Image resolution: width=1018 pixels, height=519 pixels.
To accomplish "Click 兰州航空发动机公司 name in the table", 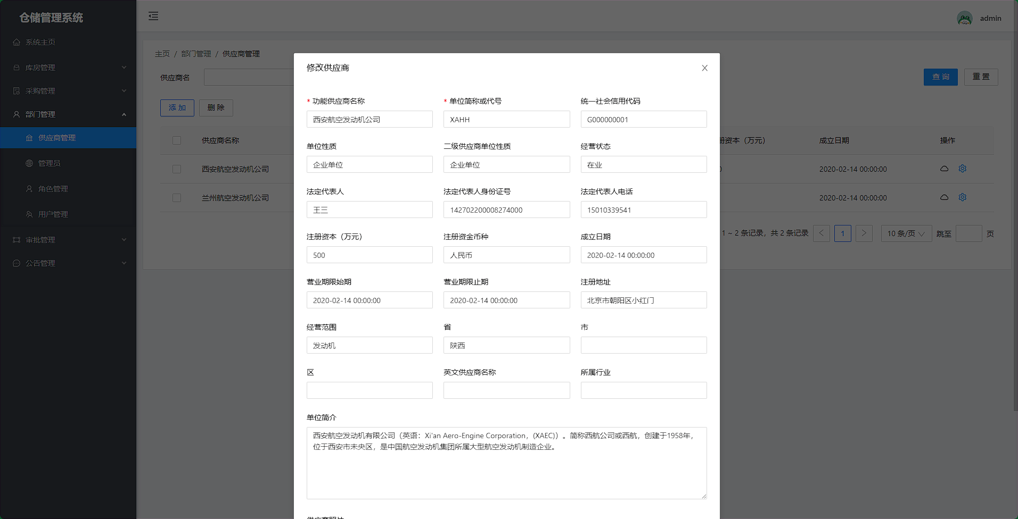I will pyautogui.click(x=235, y=198).
